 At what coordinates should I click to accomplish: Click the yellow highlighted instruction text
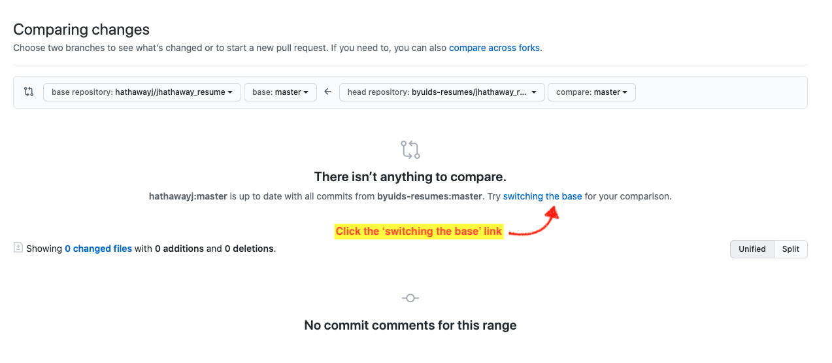coord(419,232)
